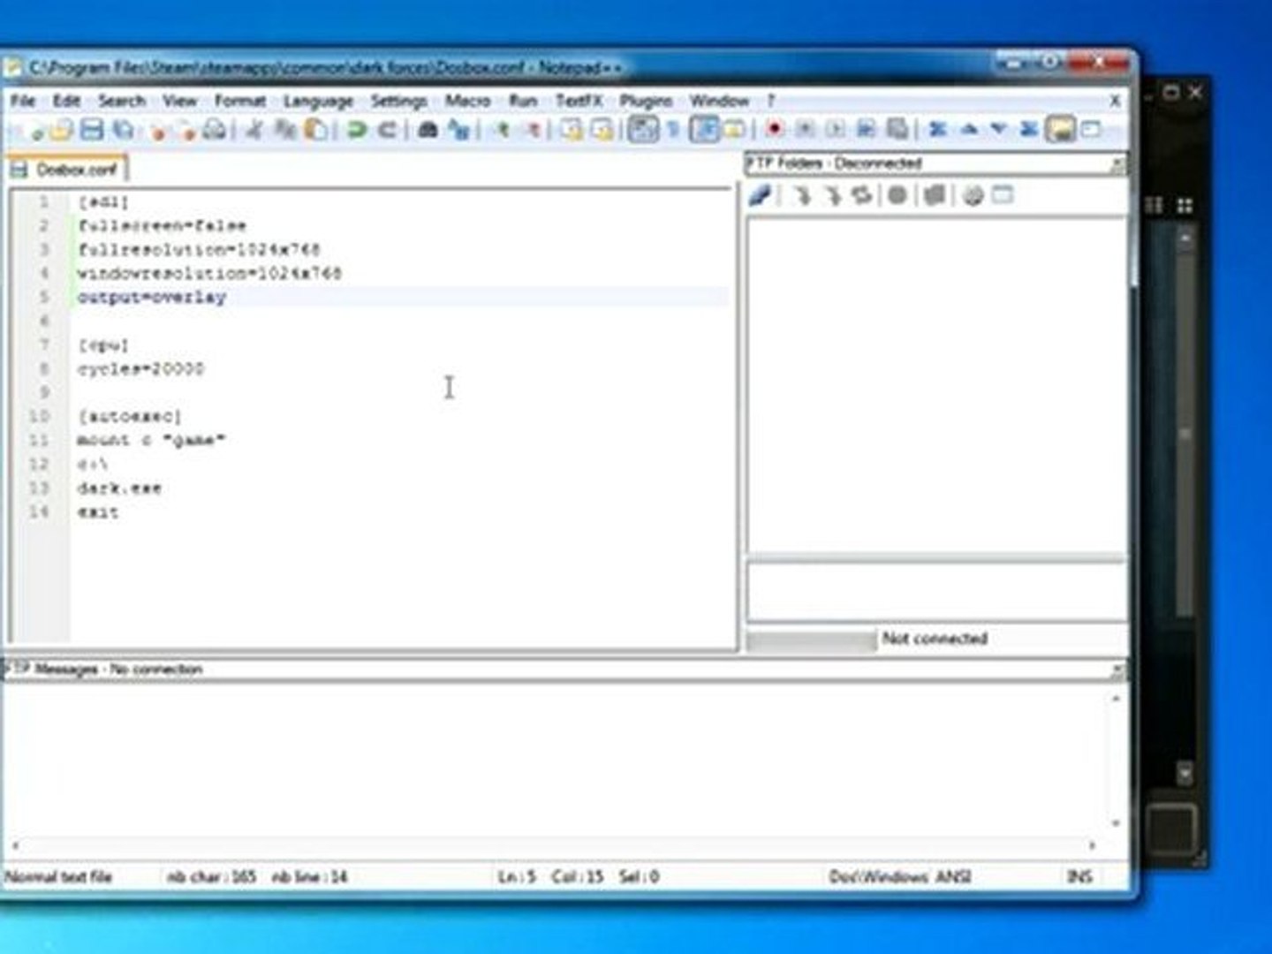
Task: Maximize the dark background window
Action: click(1171, 91)
